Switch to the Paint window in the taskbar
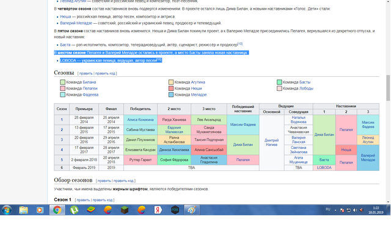Image resolution: width=391 pixels, height=244 pixels. (192, 210)
